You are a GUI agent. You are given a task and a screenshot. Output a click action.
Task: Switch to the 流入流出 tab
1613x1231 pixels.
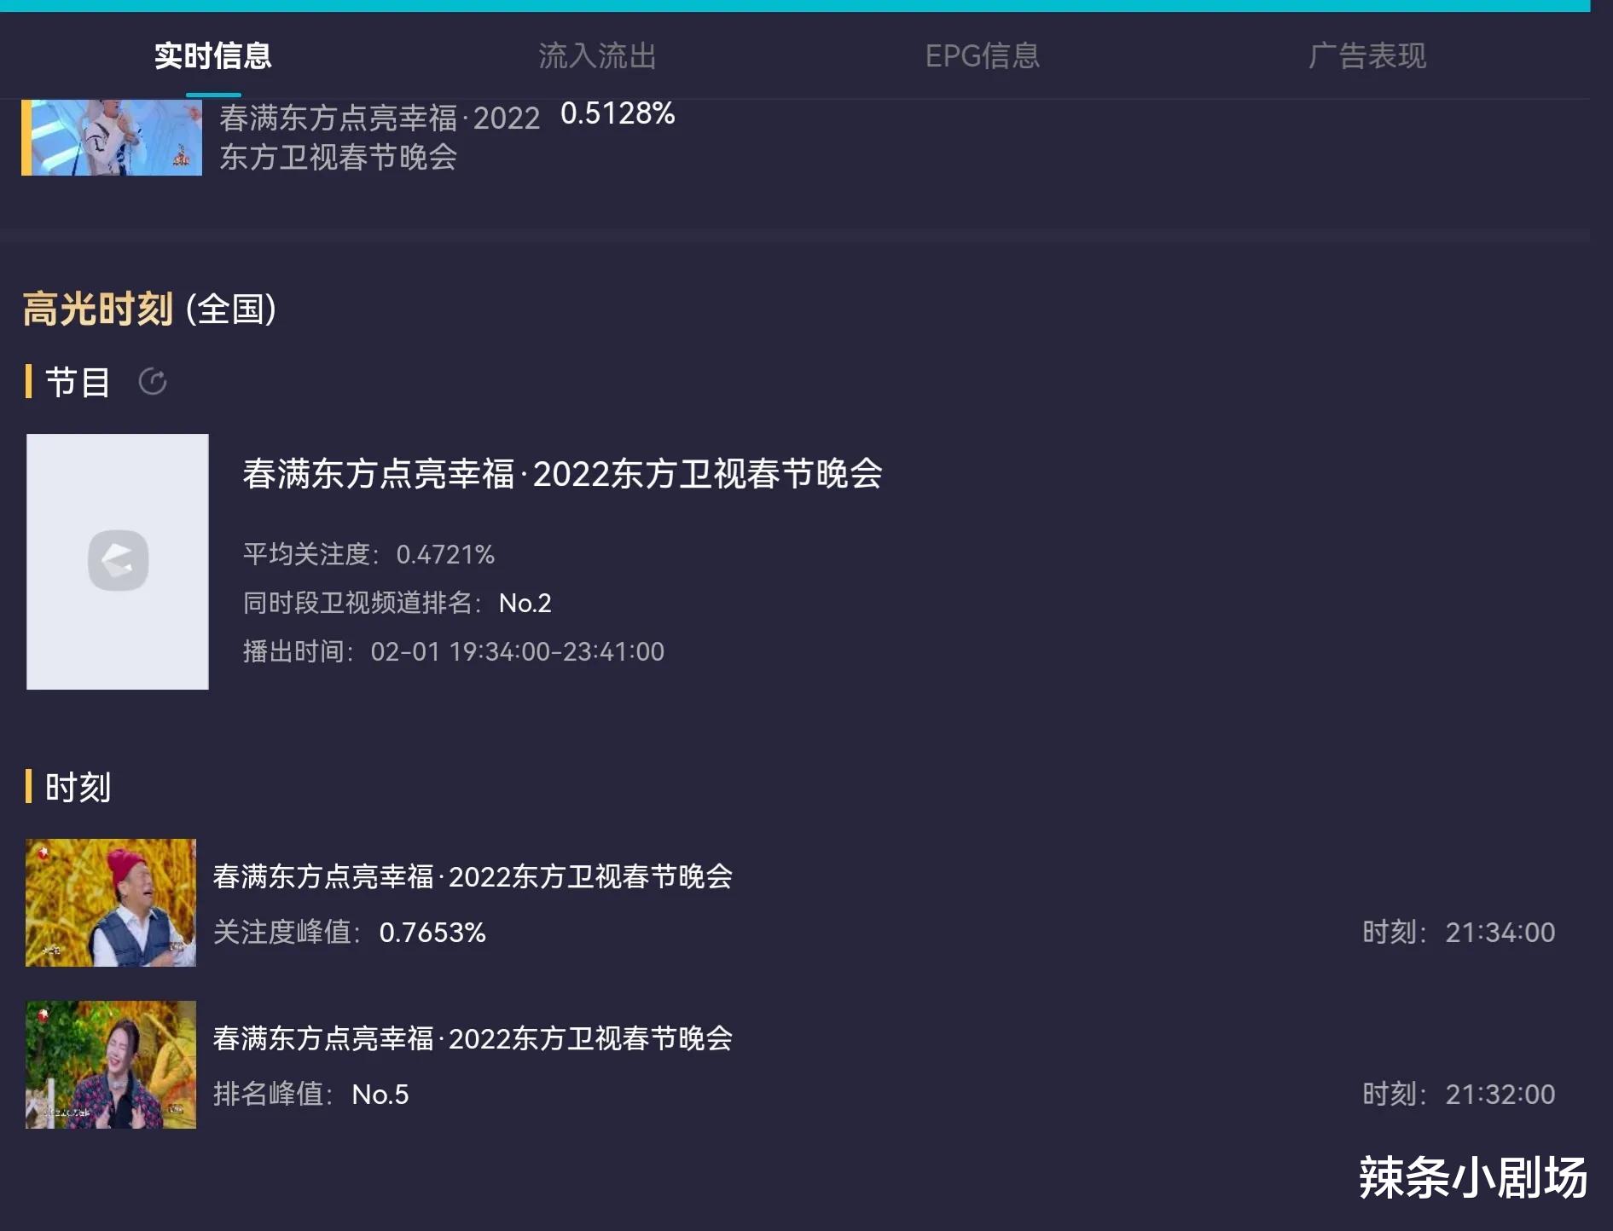[x=597, y=56]
